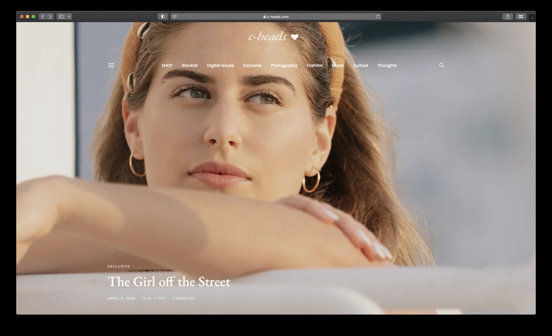Open article "The Girl off the Street"

click(169, 282)
